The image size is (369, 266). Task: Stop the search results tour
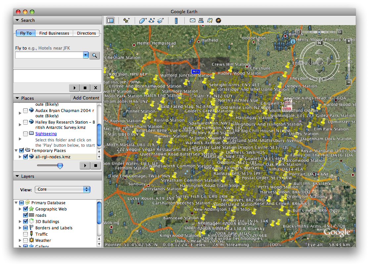[x=85, y=88]
